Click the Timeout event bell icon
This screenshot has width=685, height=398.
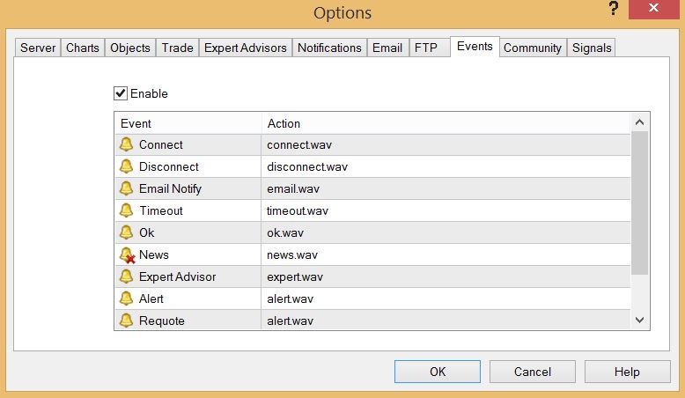coord(126,210)
